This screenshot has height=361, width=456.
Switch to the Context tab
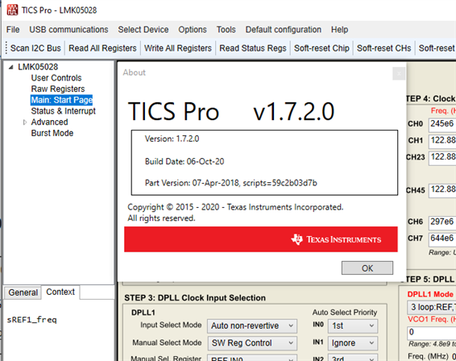click(x=60, y=292)
